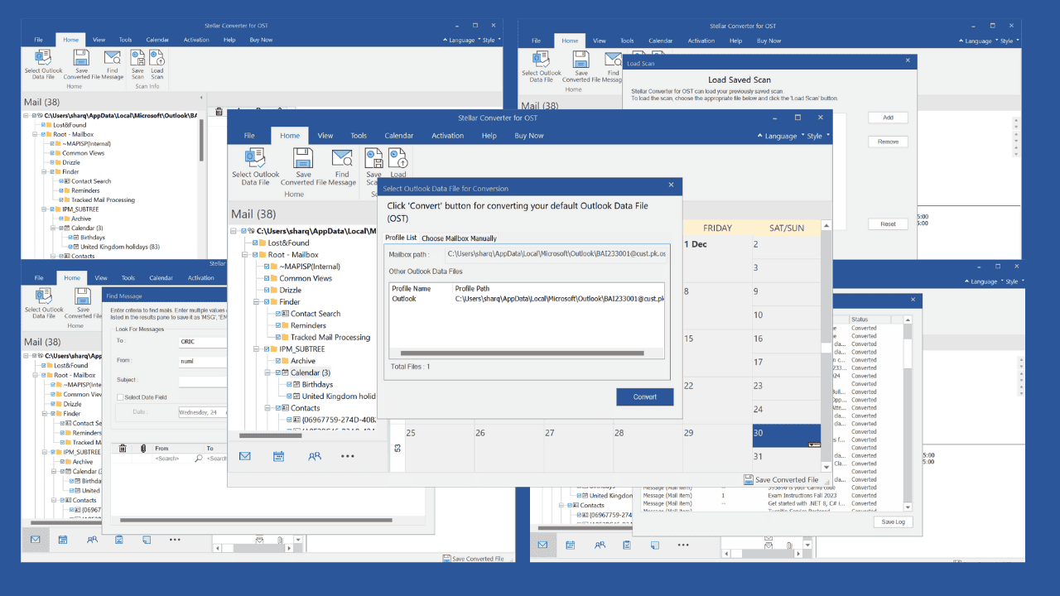Click Buy Now in center window ribbon
1060x596 pixels.
click(529, 136)
